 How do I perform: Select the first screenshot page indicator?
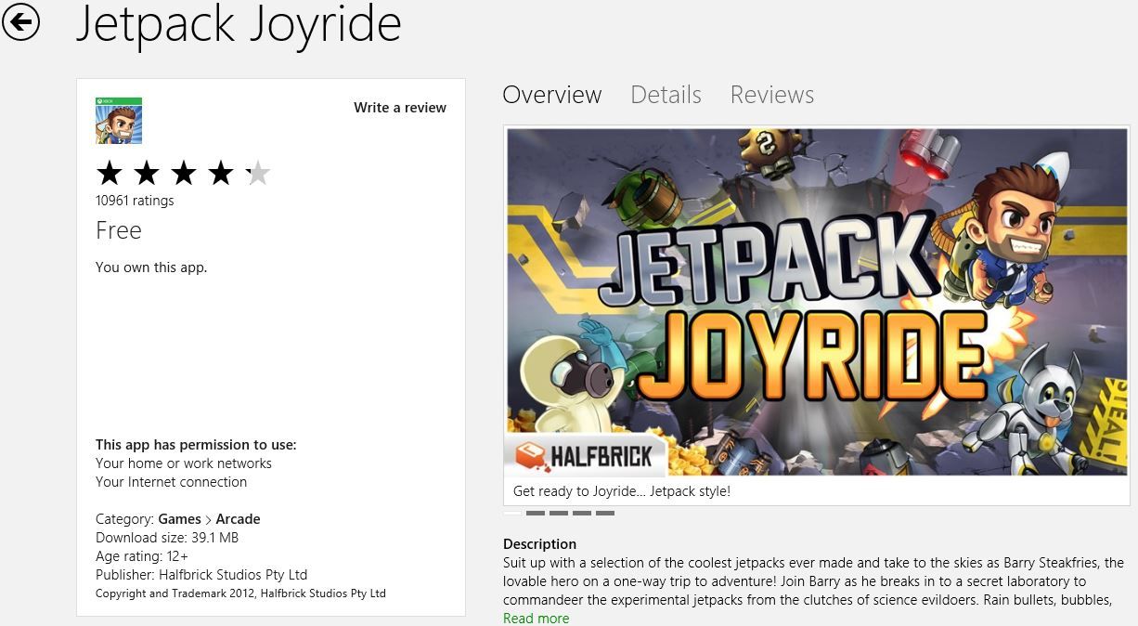[x=512, y=513]
